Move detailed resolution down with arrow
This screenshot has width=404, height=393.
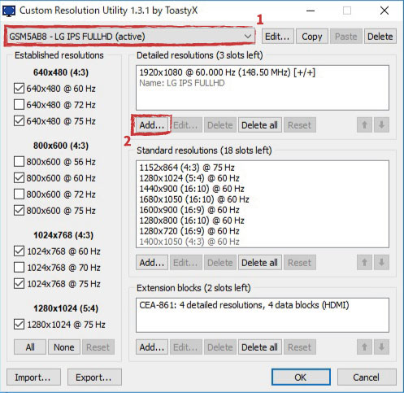[381, 125]
